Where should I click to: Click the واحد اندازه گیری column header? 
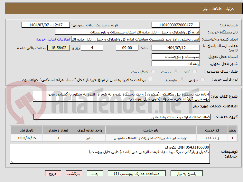[x=90, y=130]
